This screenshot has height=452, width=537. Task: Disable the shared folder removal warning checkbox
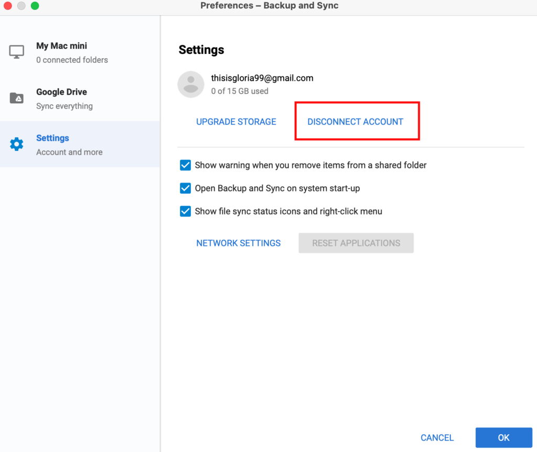tap(185, 165)
